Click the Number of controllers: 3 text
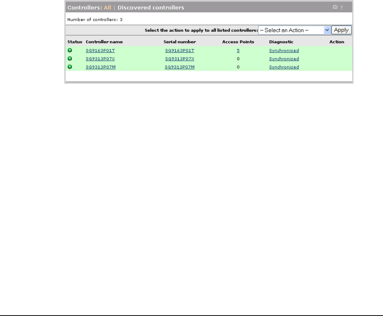The height and width of the screenshot is (316, 383). click(95, 19)
